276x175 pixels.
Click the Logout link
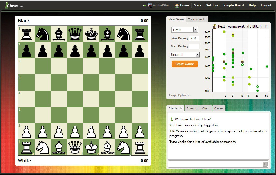[266, 5]
